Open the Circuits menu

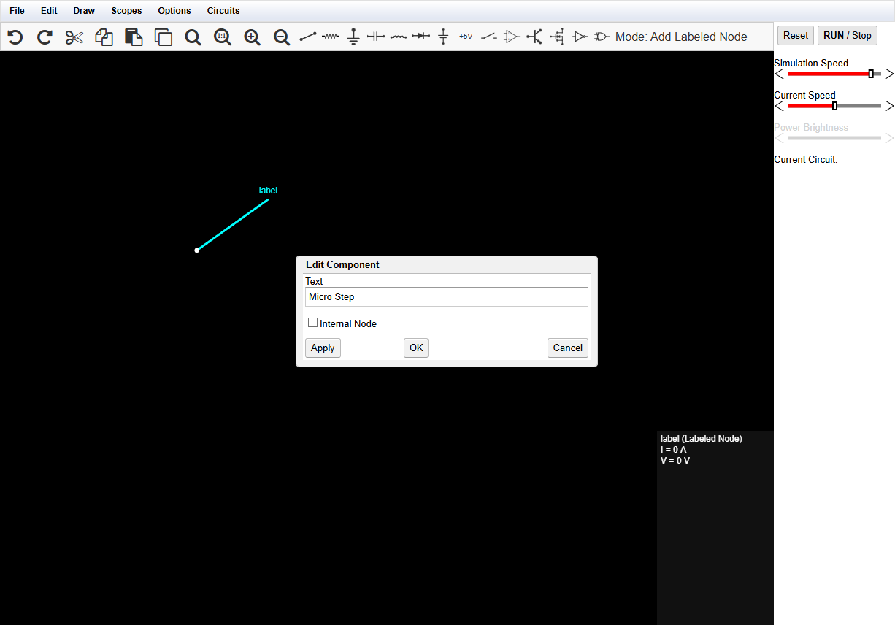tap(223, 11)
